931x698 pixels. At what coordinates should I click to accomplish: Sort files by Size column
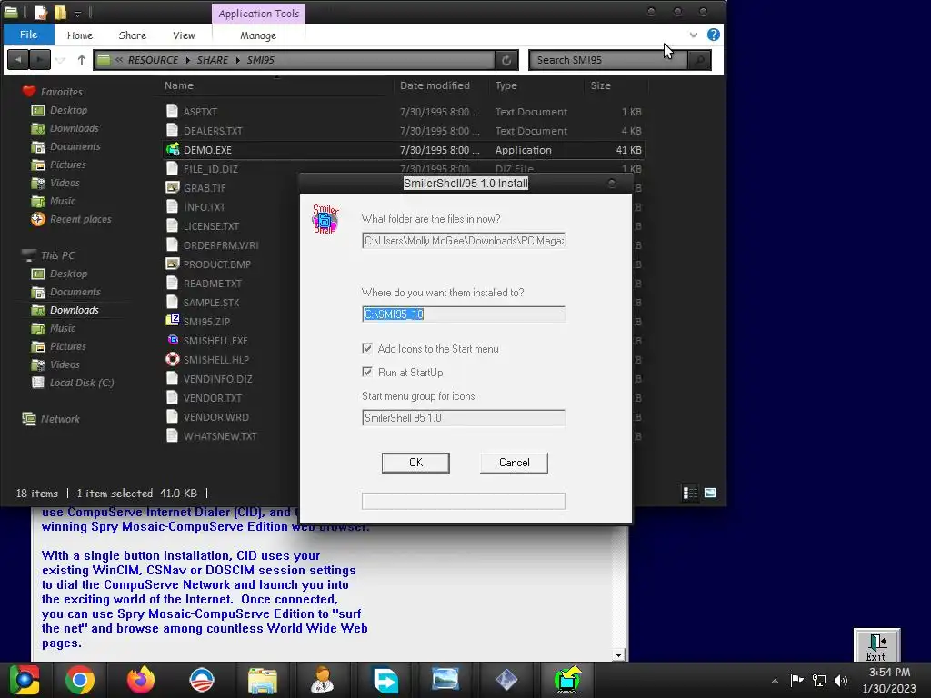(600, 85)
